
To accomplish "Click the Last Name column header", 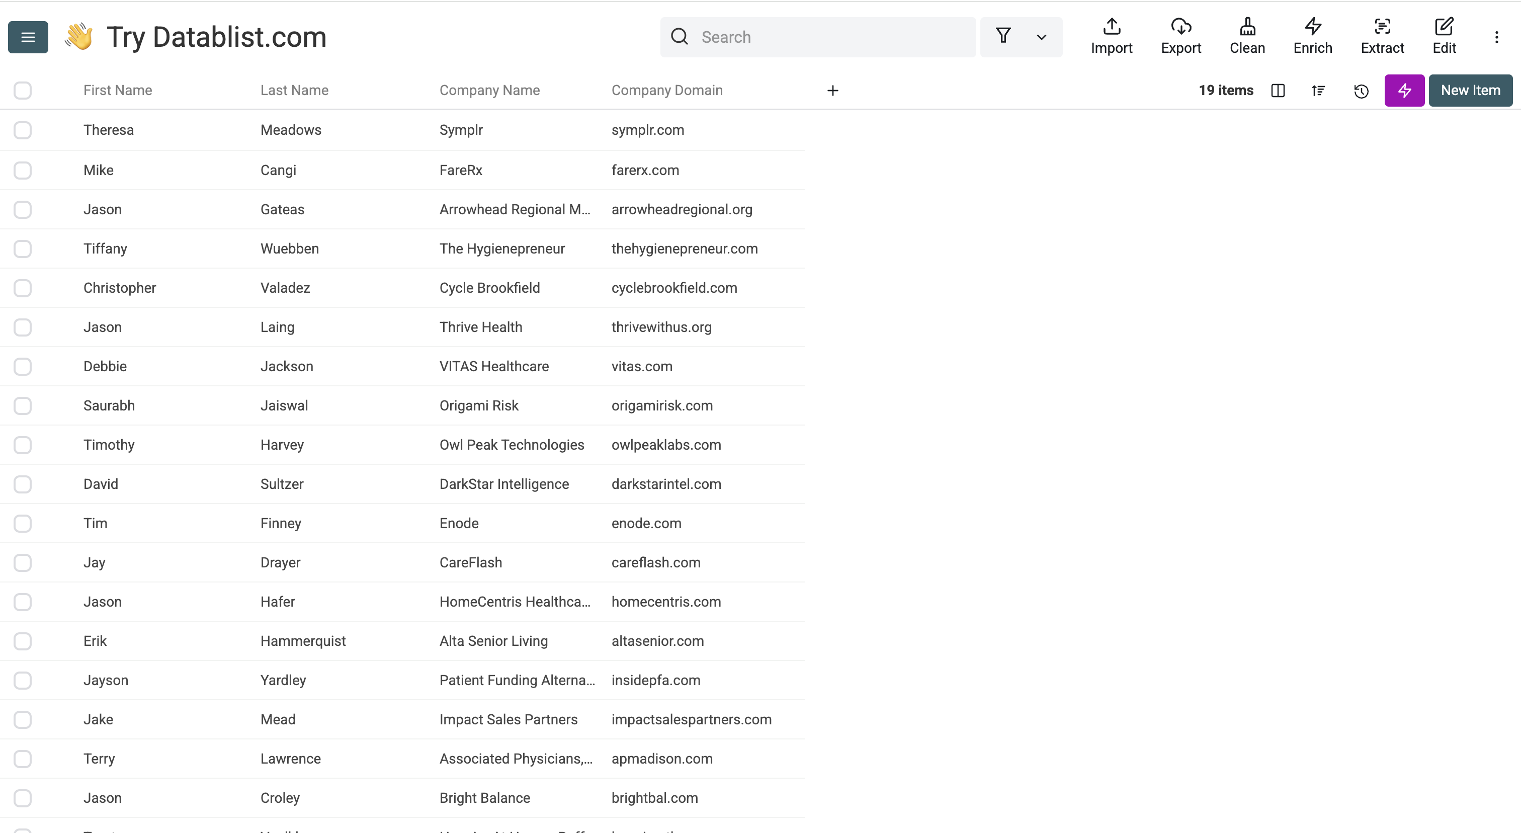I will click(294, 91).
